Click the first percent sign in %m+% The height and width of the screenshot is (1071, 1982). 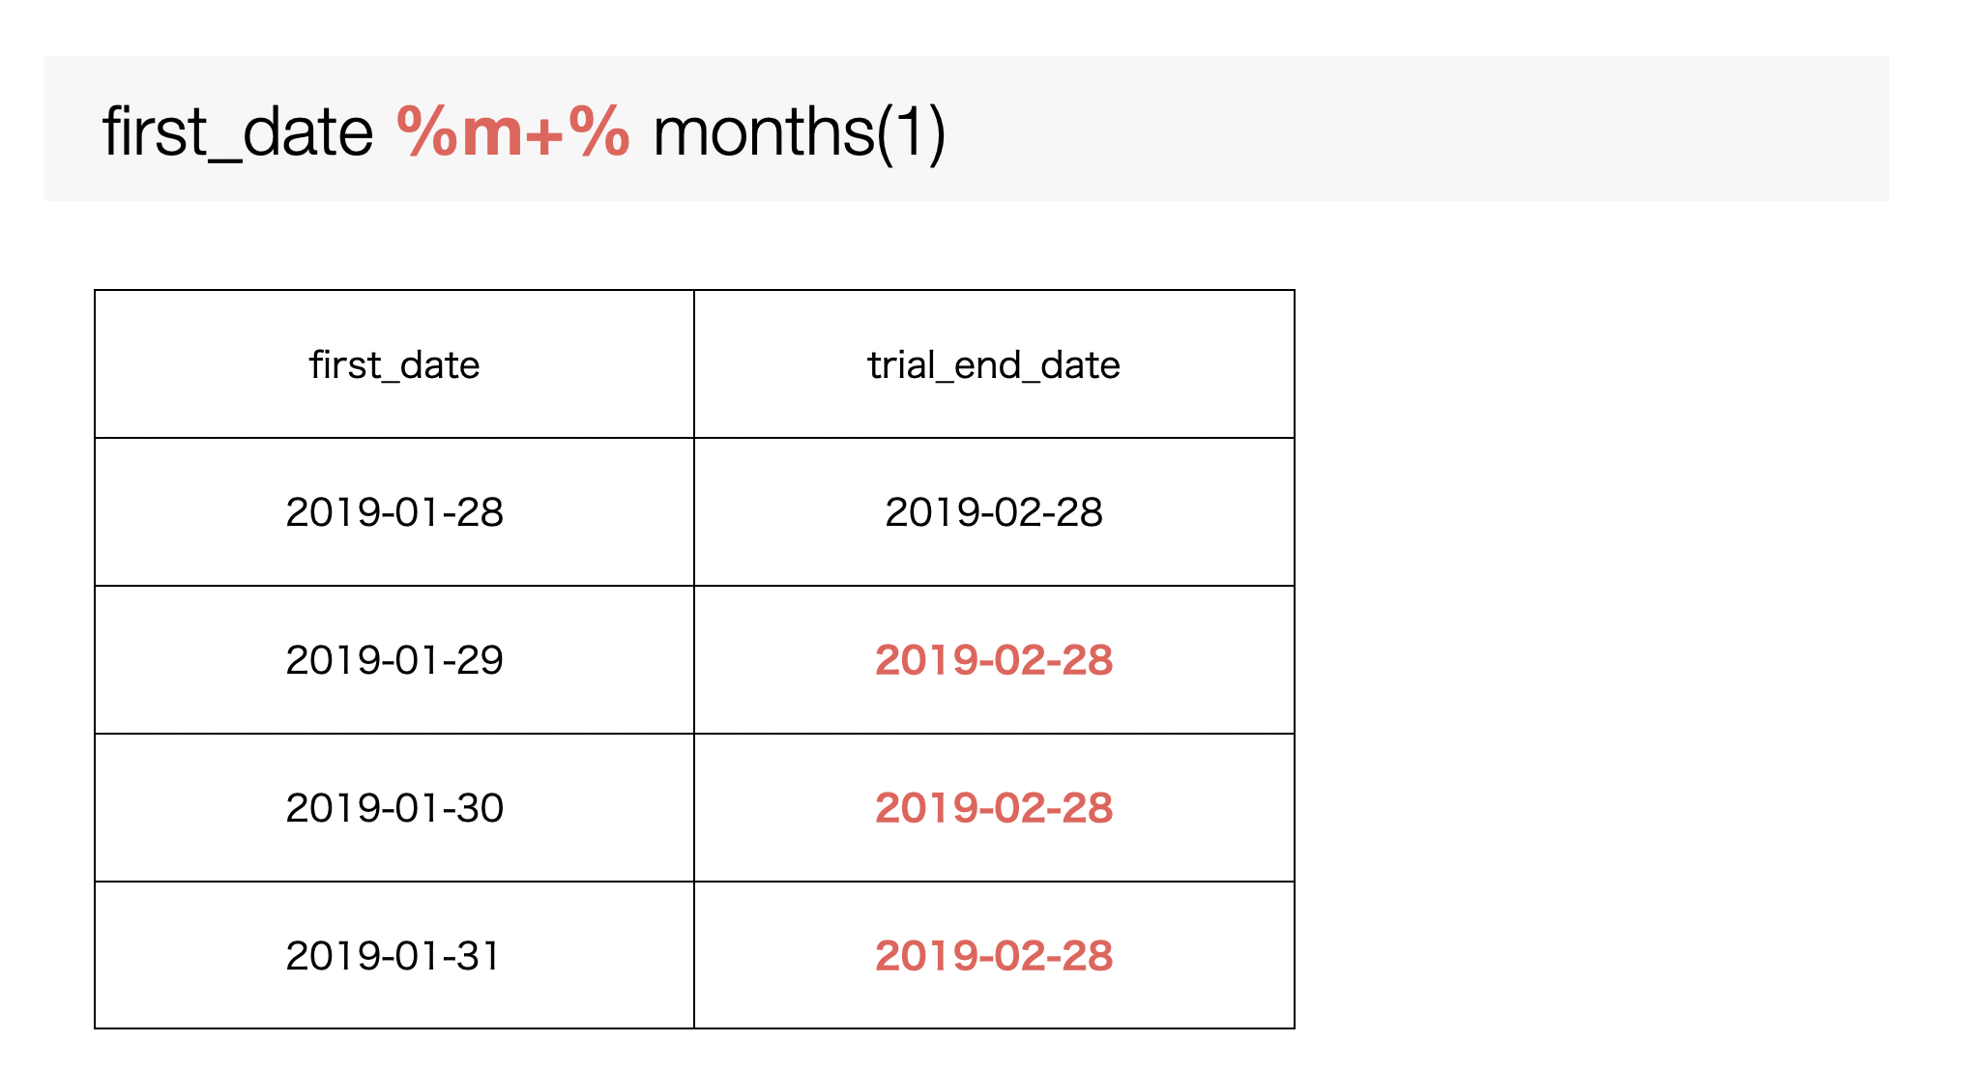coord(427,132)
